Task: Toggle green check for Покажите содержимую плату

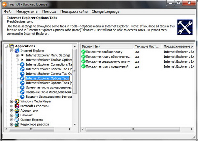Action: click(x=83, y=62)
